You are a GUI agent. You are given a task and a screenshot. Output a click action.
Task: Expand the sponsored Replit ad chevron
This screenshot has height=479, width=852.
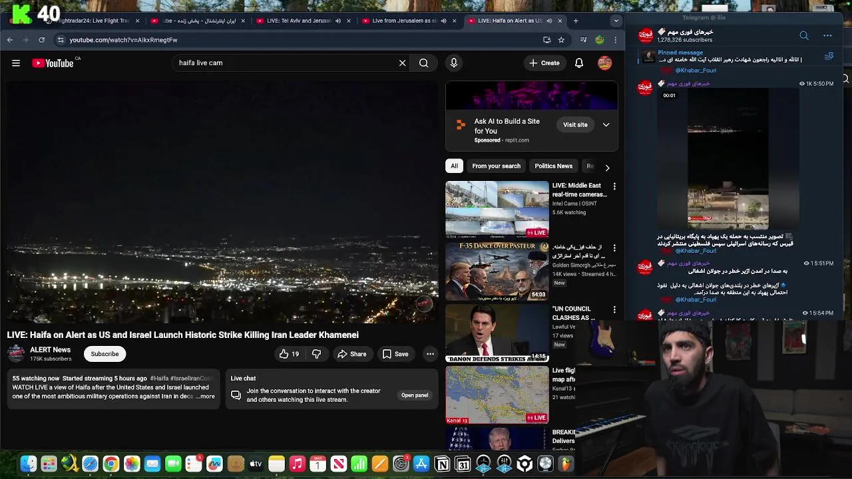click(x=606, y=125)
